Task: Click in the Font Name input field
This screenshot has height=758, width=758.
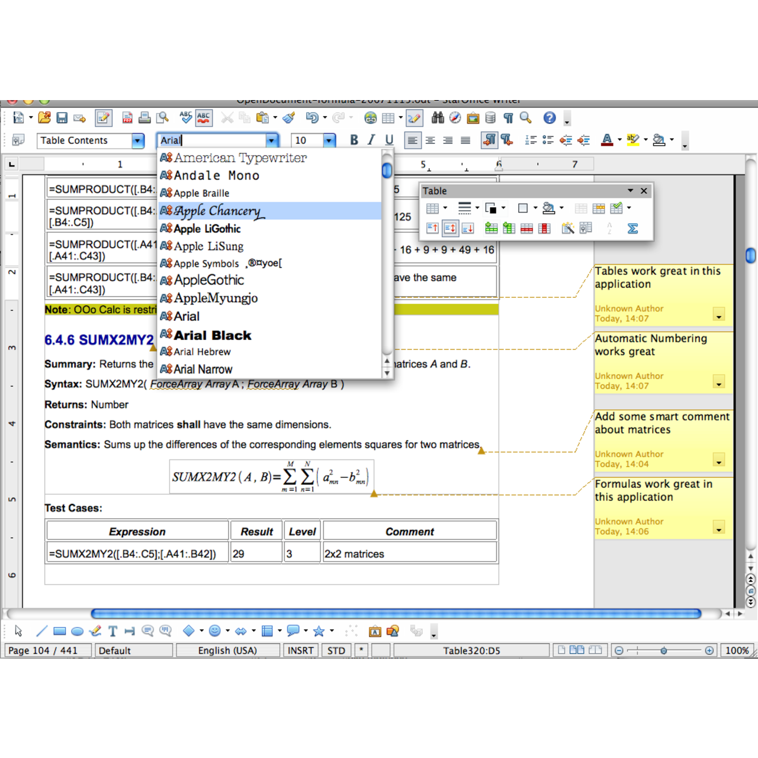Action: (x=212, y=140)
